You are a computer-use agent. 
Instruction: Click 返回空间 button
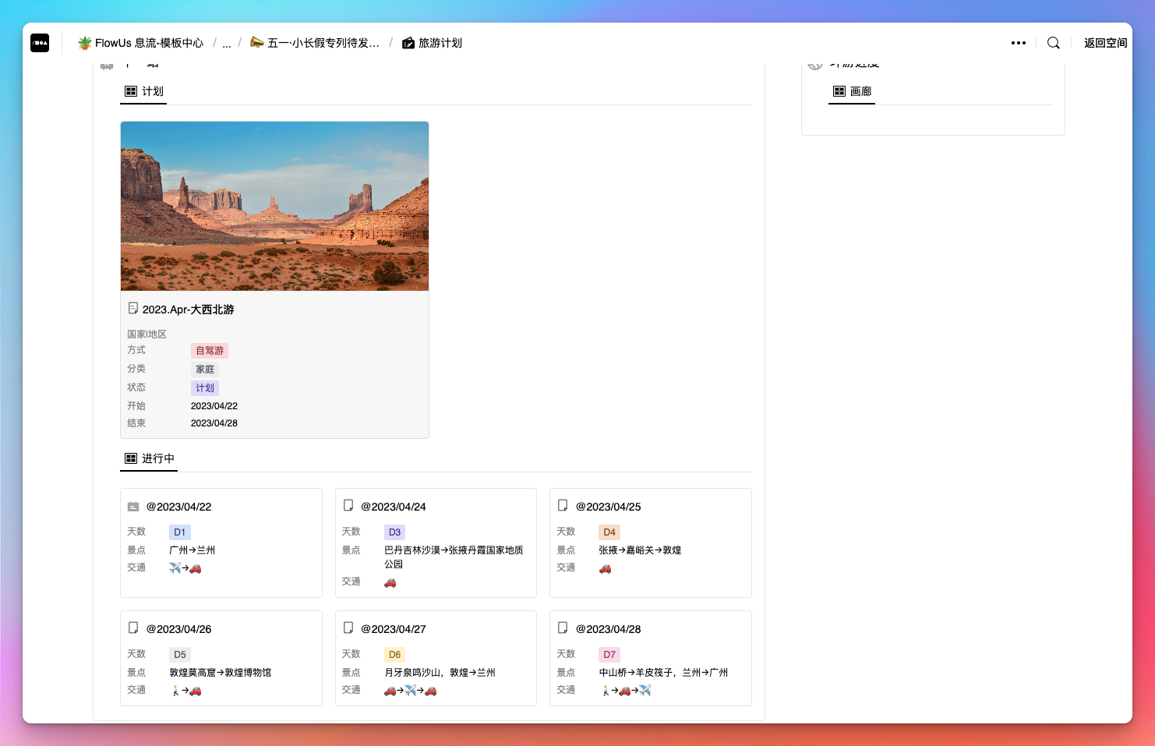(x=1105, y=43)
